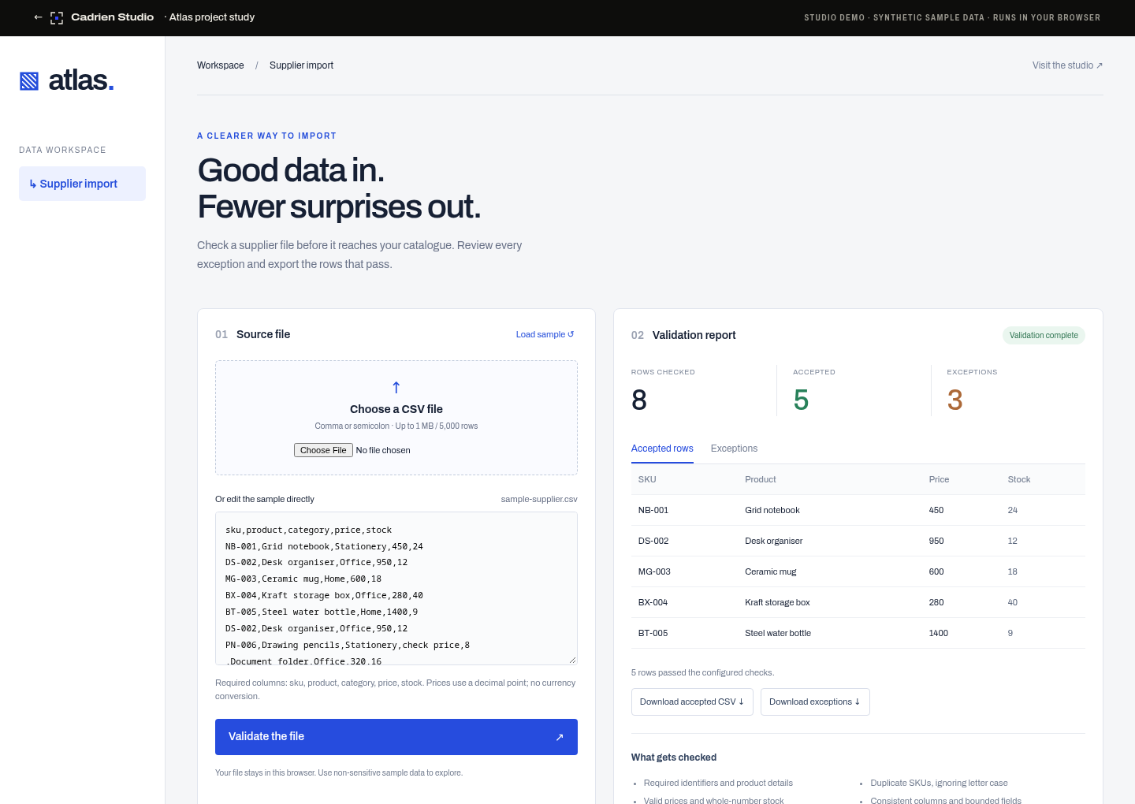Image resolution: width=1135 pixels, height=804 pixels.
Task: Download exceptions file
Action: 815,702
